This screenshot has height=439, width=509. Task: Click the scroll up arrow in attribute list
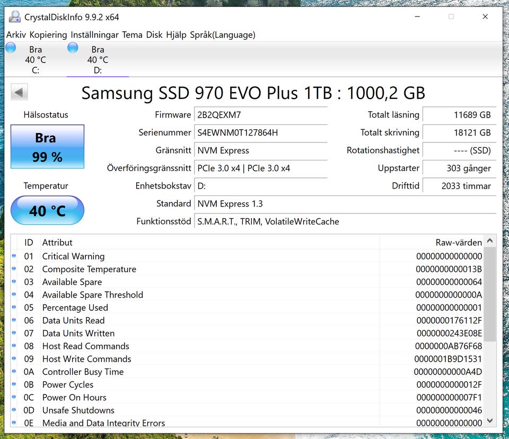point(490,241)
